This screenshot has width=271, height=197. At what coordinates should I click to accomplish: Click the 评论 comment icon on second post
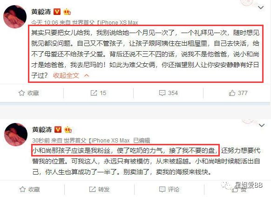pyautogui.click(x=162, y=190)
